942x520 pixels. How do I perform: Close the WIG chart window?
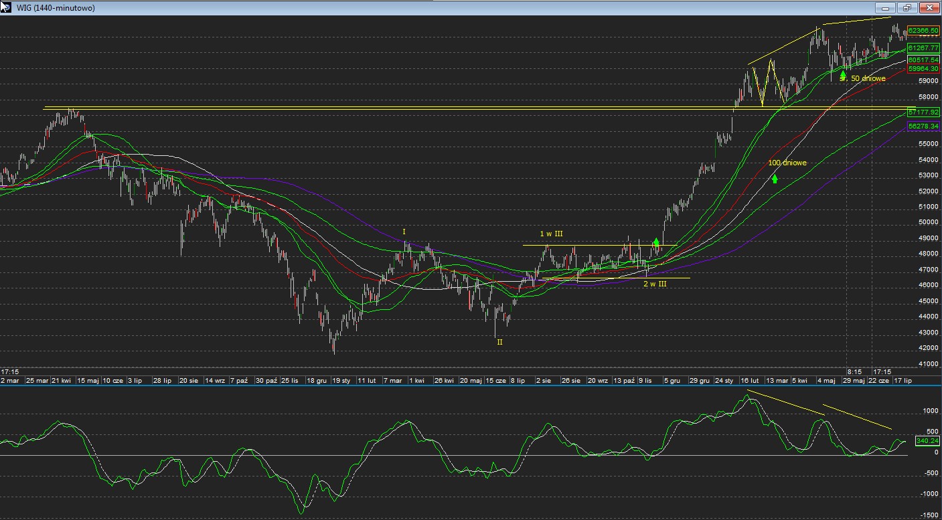(929, 8)
